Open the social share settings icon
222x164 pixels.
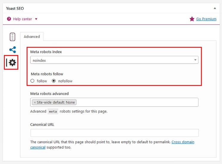(x=12, y=50)
